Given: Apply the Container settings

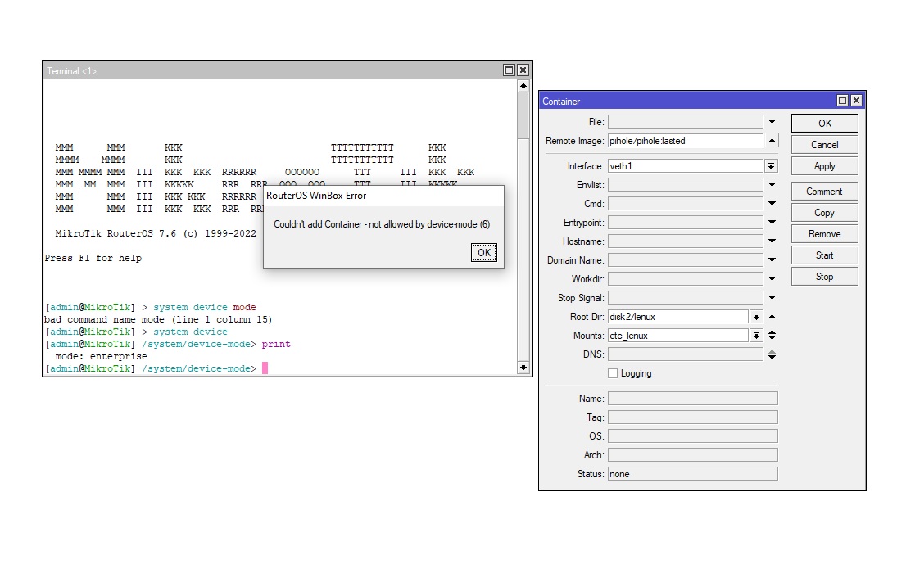Looking at the screenshot, I should pos(824,165).
